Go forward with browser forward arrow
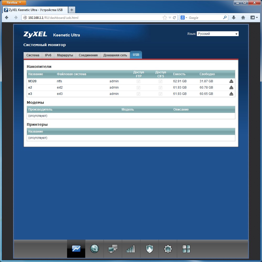The width and height of the screenshot is (262, 262). point(16,18)
